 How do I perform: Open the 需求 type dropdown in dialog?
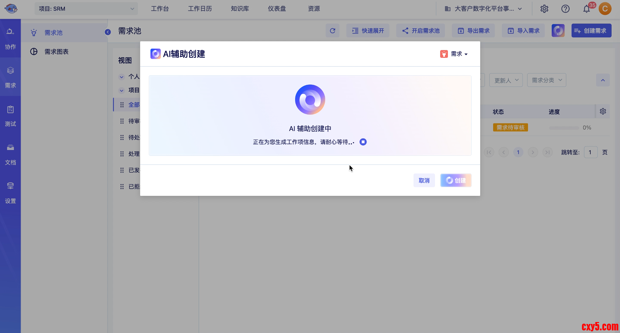point(454,54)
